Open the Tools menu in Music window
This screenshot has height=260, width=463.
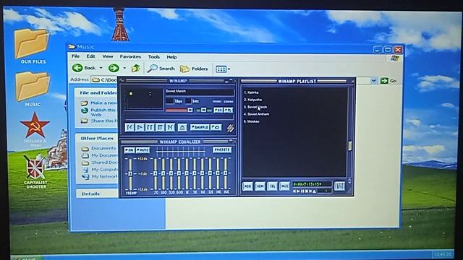click(x=154, y=57)
